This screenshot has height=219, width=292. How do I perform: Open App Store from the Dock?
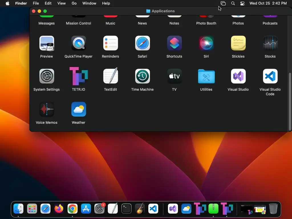(x=86, y=208)
